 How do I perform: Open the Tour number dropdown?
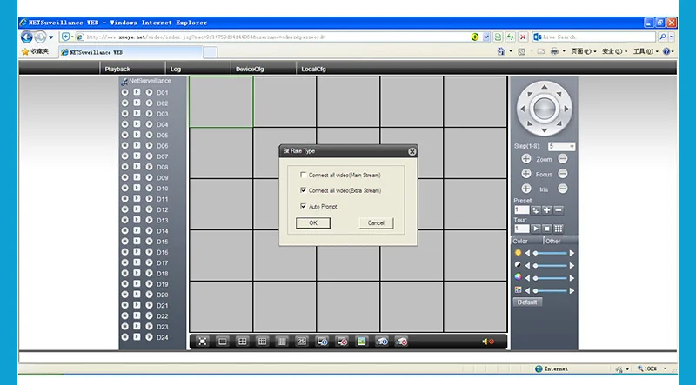tap(519, 229)
